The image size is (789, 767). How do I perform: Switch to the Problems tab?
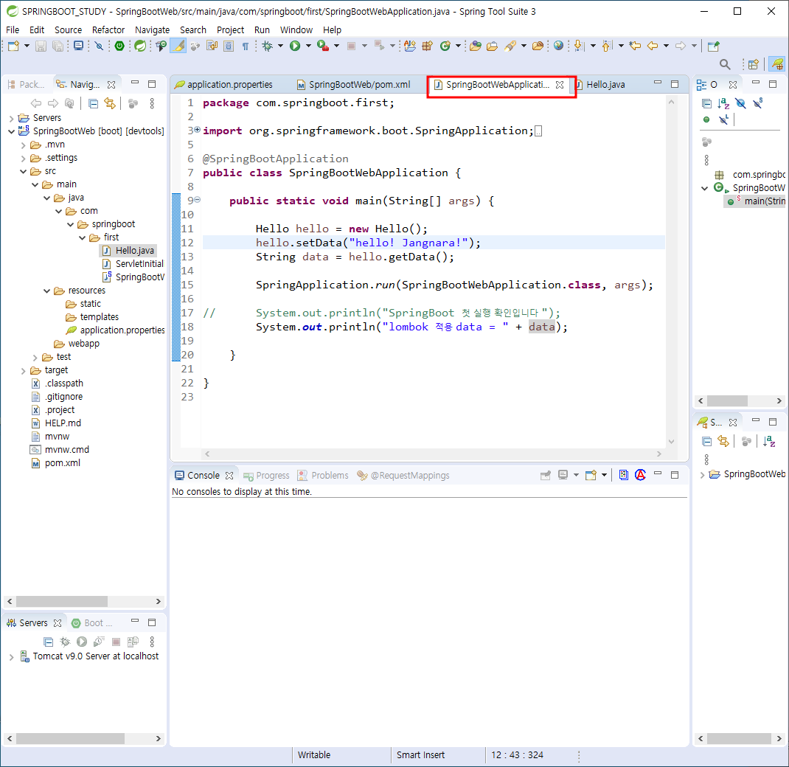pos(323,476)
